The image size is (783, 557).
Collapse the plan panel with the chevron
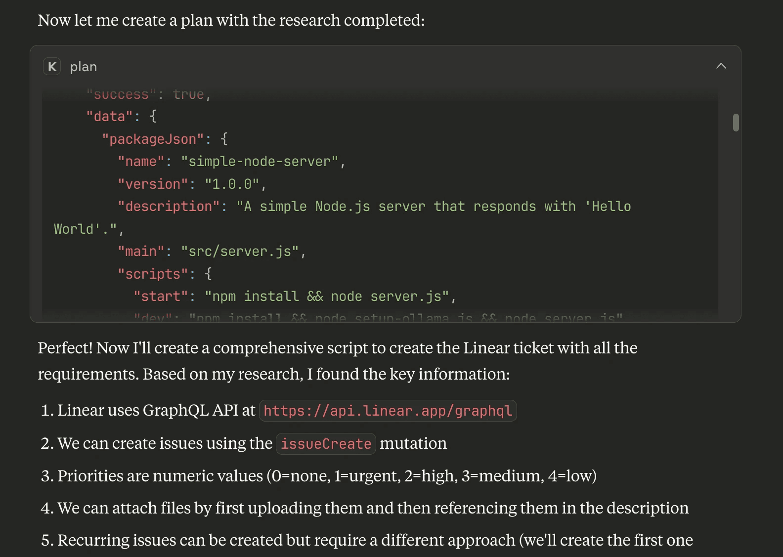[x=721, y=66]
